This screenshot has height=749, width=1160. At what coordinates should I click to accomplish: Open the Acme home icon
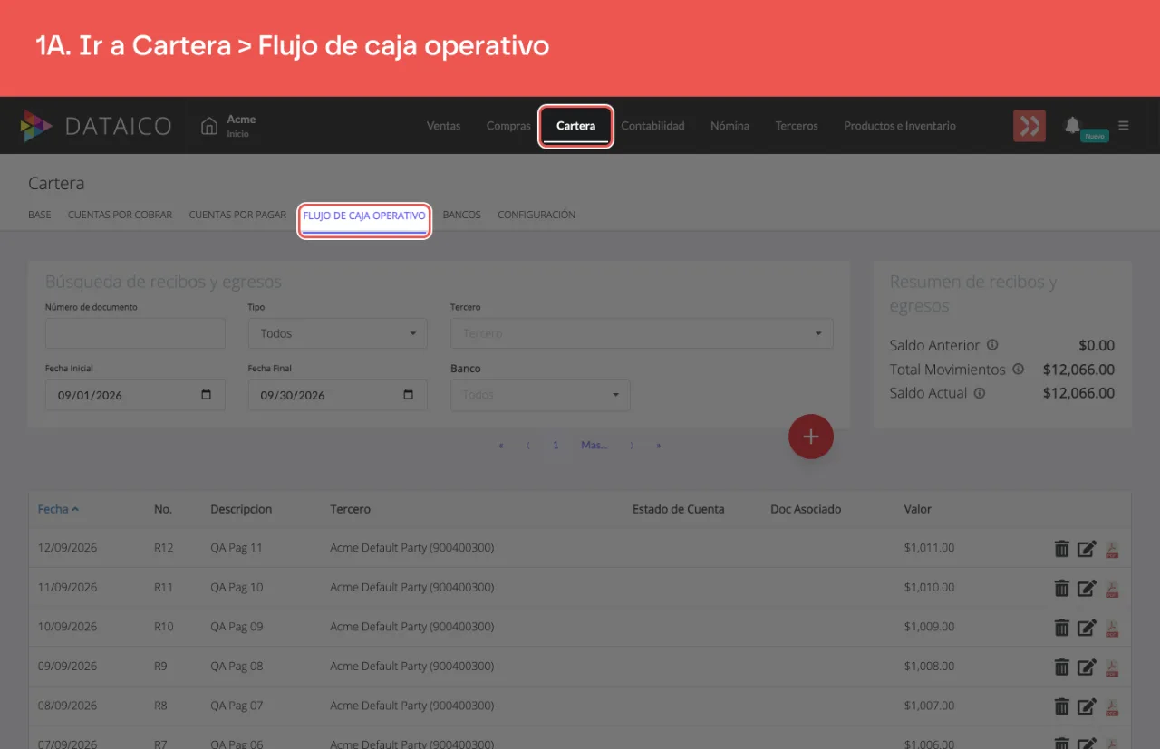click(x=209, y=126)
